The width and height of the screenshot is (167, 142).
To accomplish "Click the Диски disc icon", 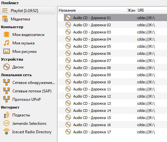I will (x=7, y=67).
